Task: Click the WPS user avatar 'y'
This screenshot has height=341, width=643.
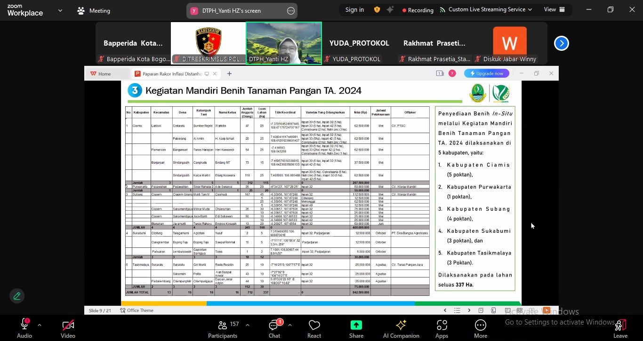Action: click(452, 73)
